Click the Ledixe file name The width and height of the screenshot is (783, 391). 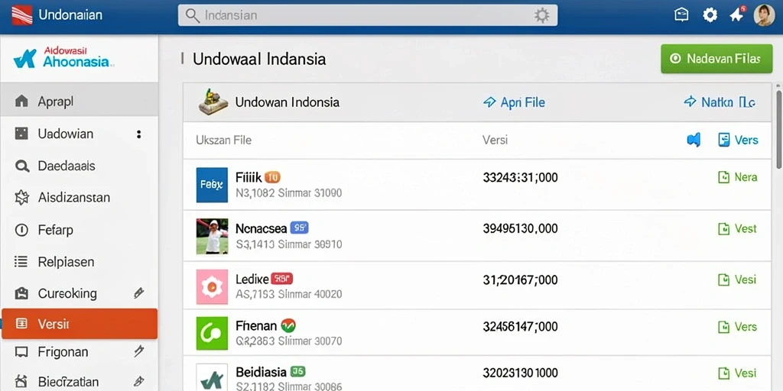click(252, 280)
